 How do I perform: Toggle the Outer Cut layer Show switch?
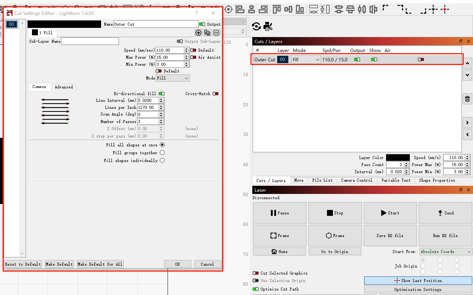374,59
